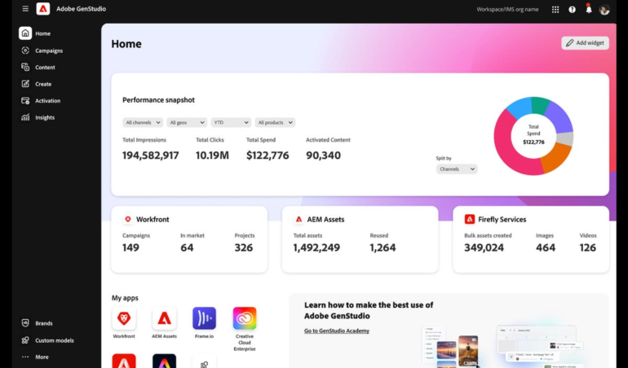
Task: Click the Firefly Services card title
Action: pos(502,220)
